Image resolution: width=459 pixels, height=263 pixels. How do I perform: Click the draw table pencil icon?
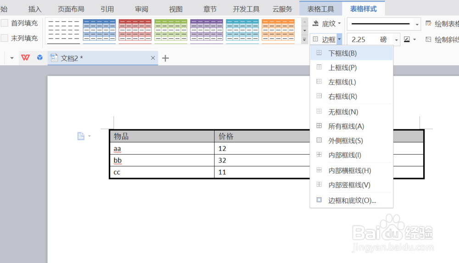click(428, 23)
